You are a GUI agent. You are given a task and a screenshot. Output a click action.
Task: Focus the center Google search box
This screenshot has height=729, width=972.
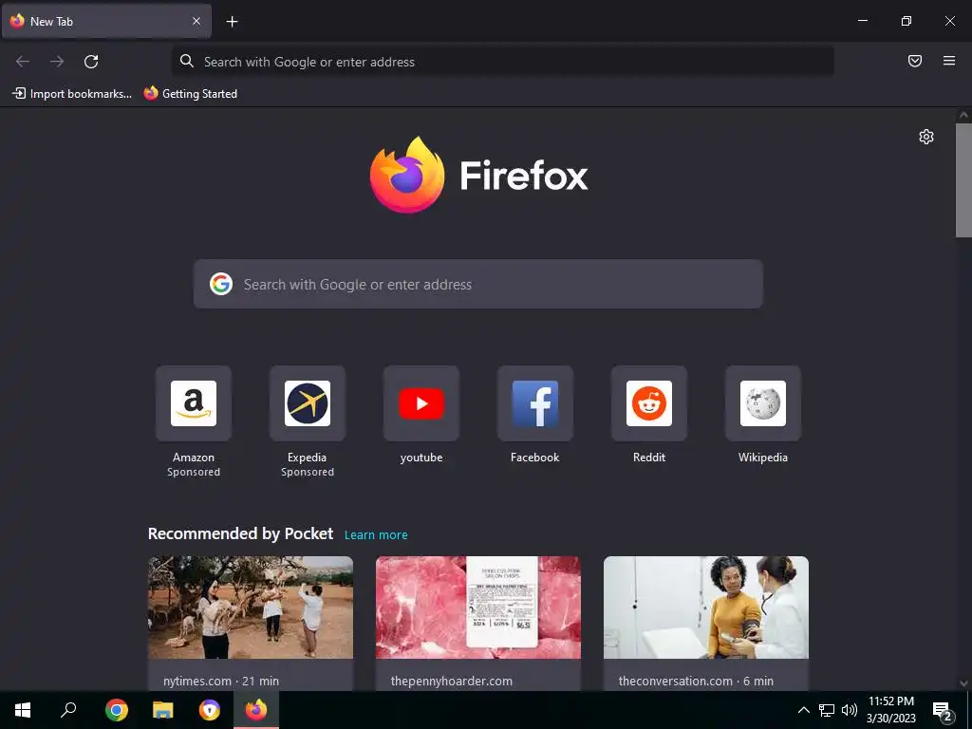(x=478, y=284)
